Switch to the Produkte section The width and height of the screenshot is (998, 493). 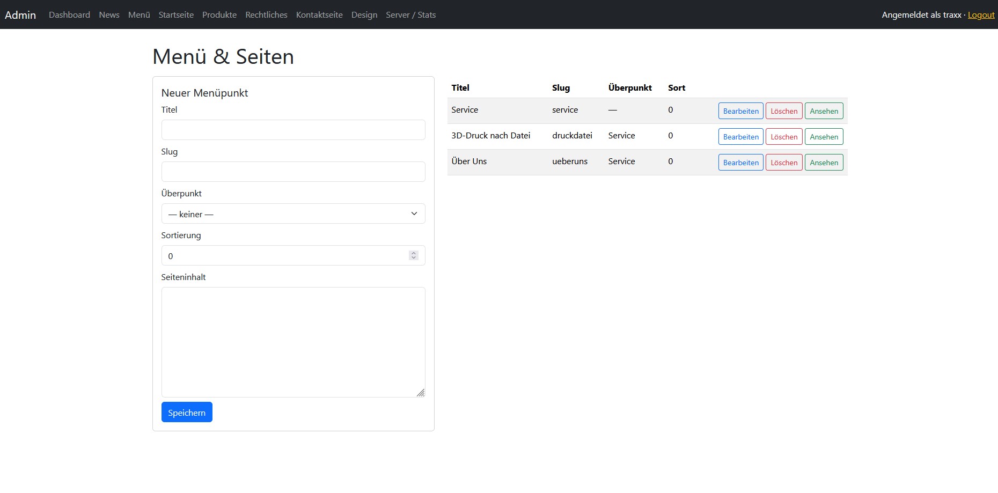coord(219,14)
